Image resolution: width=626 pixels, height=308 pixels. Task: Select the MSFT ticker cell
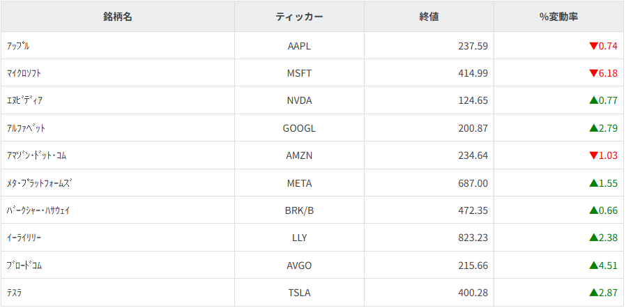(299, 73)
